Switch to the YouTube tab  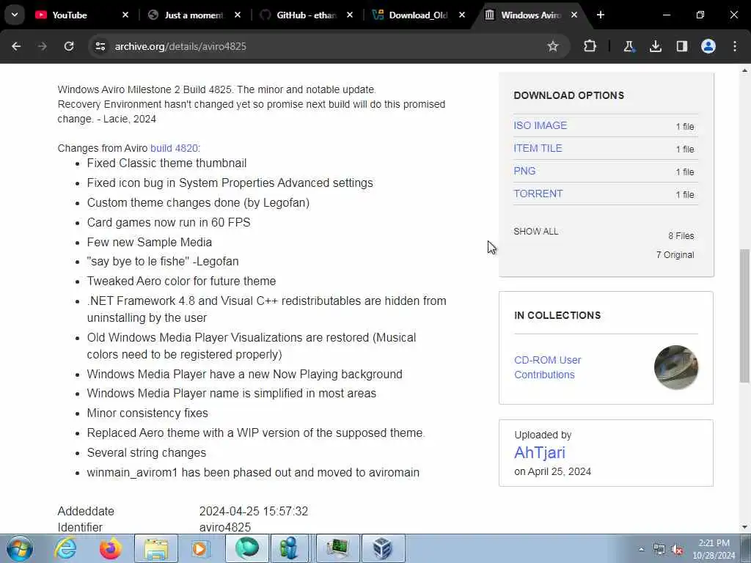click(69, 15)
